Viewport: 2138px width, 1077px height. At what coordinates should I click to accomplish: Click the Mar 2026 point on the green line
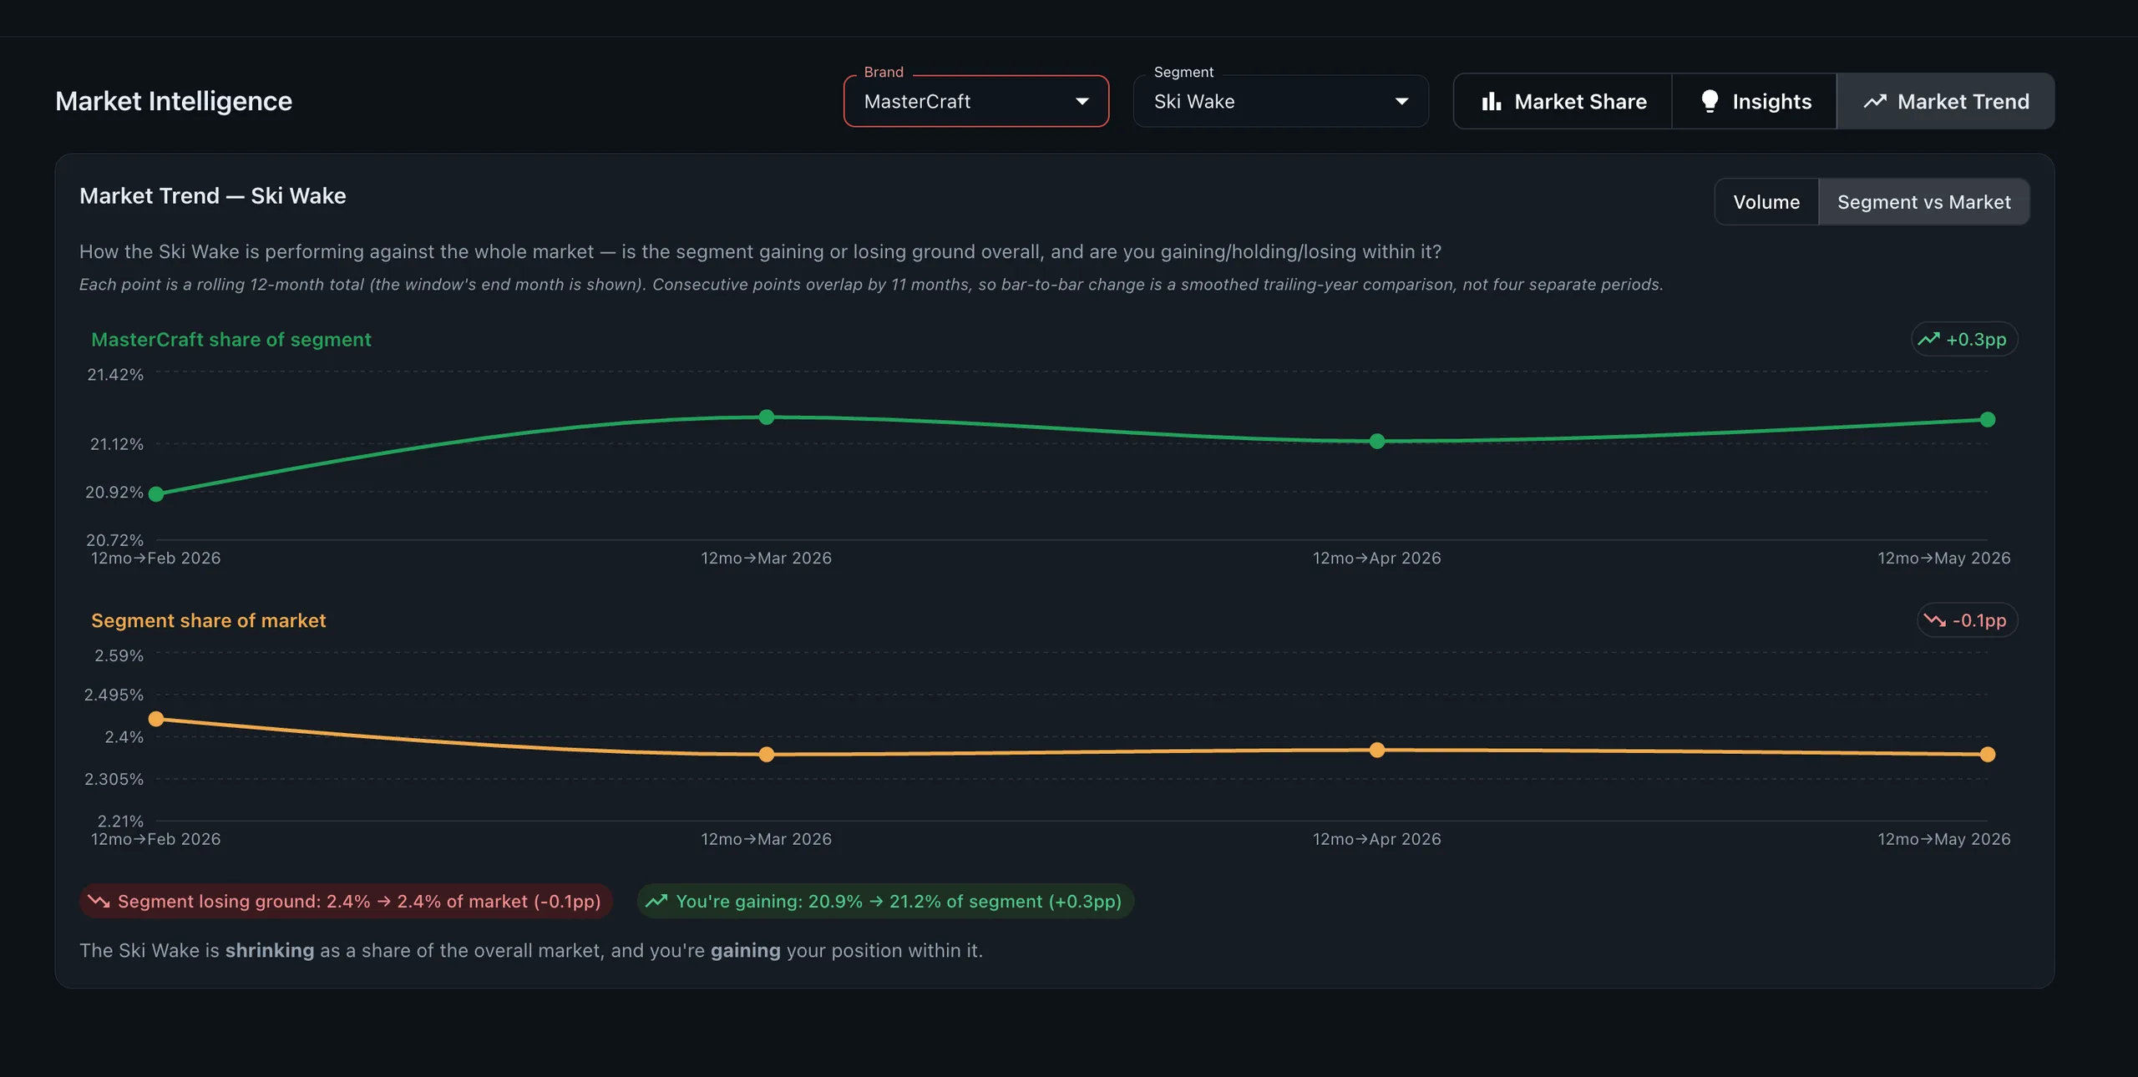click(767, 417)
